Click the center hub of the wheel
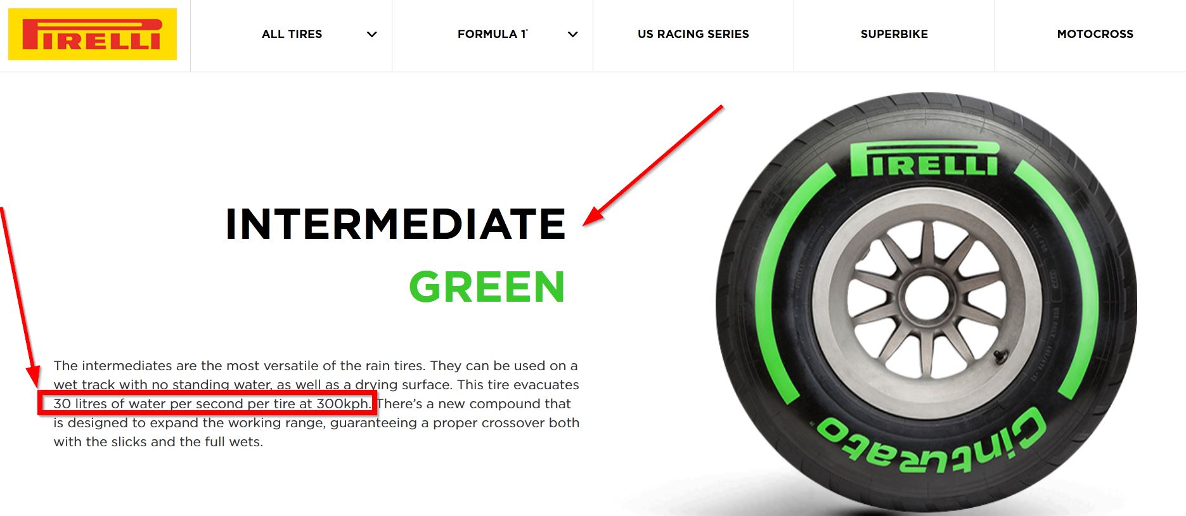The width and height of the screenshot is (1186, 516). [x=926, y=298]
